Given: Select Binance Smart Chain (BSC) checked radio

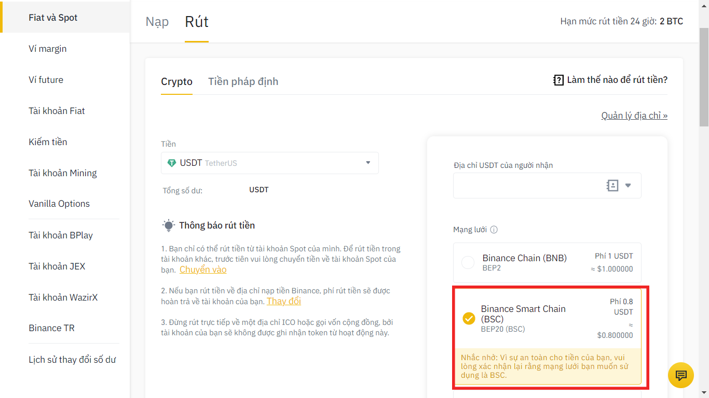Looking at the screenshot, I should click(x=469, y=318).
